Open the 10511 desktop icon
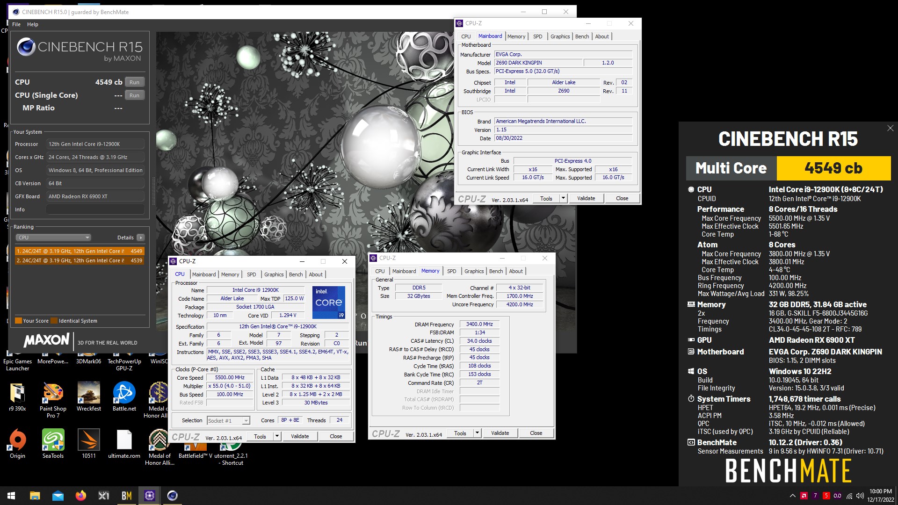 (x=89, y=443)
